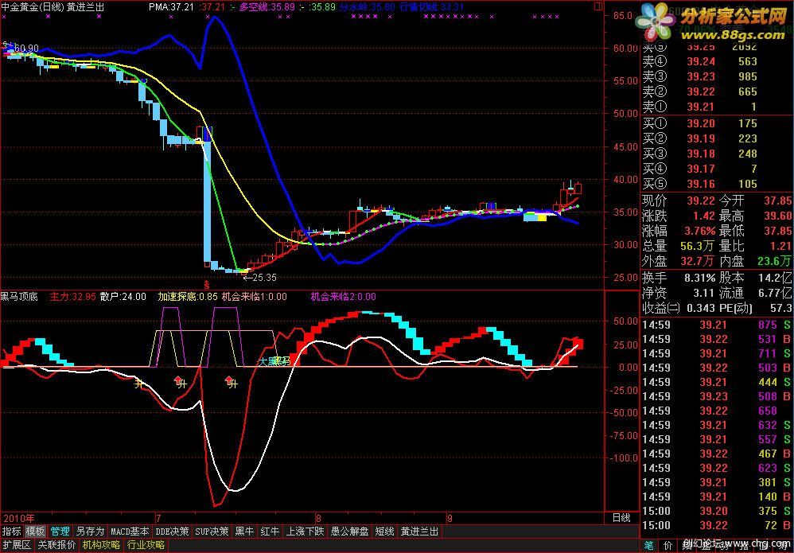
Task: Click the 机会来临1:0.00 label
Action: pyautogui.click(x=255, y=296)
